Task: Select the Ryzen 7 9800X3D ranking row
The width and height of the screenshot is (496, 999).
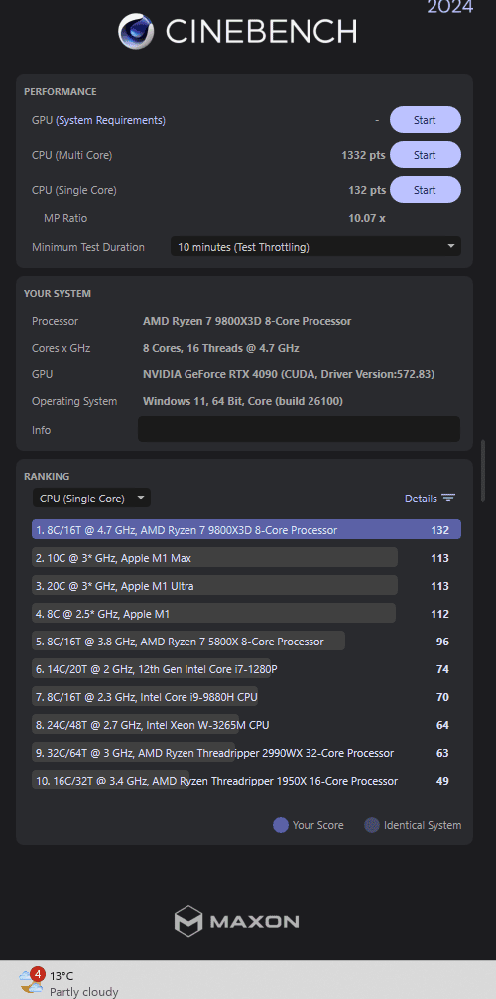Action: [x=246, y=530]
